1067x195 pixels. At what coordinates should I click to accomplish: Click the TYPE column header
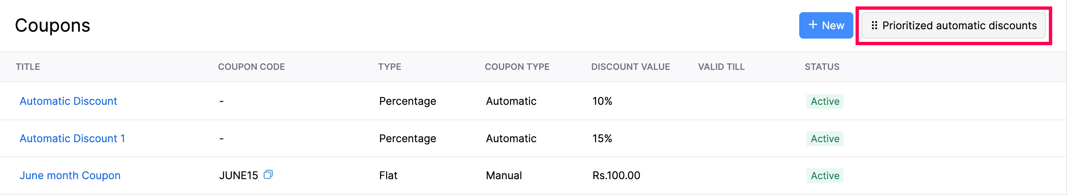click(x=389, y=67)
